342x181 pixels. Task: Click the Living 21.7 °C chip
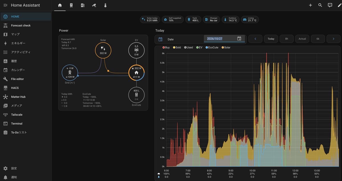click(250, 19)
